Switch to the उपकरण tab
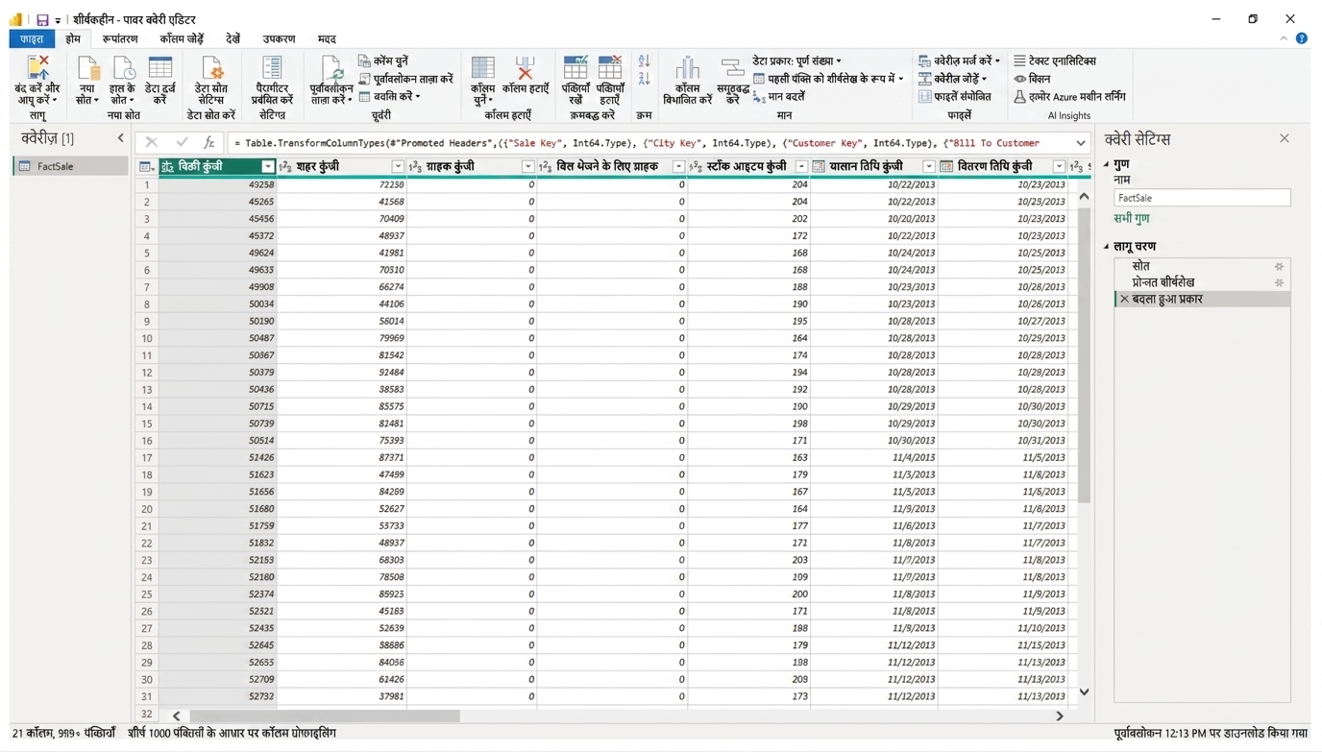 coord(279,38)
